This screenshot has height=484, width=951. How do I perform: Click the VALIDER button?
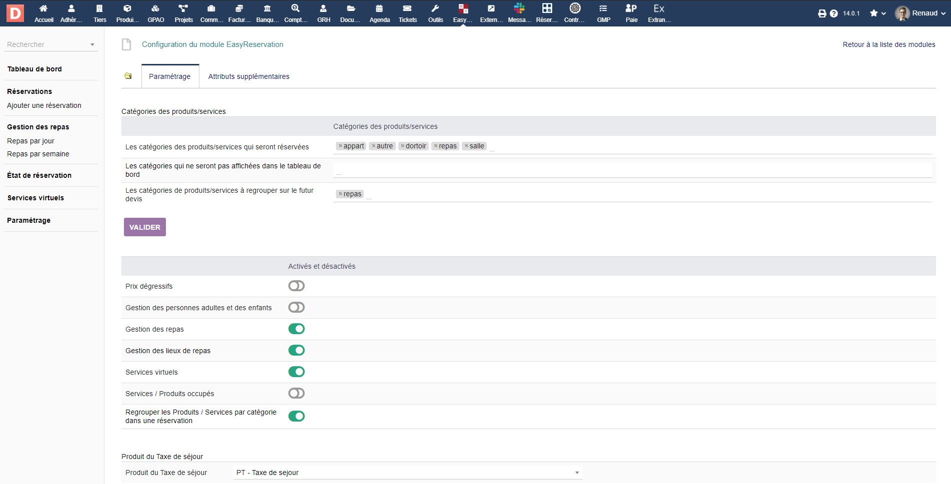pyautogui.click(x=144, y=227)
